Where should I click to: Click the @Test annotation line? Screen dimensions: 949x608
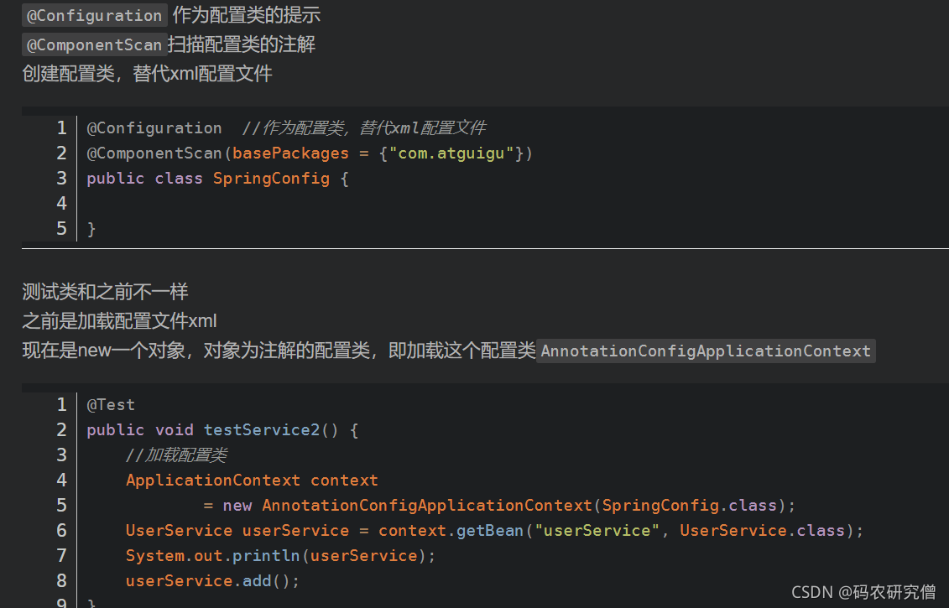click(111, 405)
